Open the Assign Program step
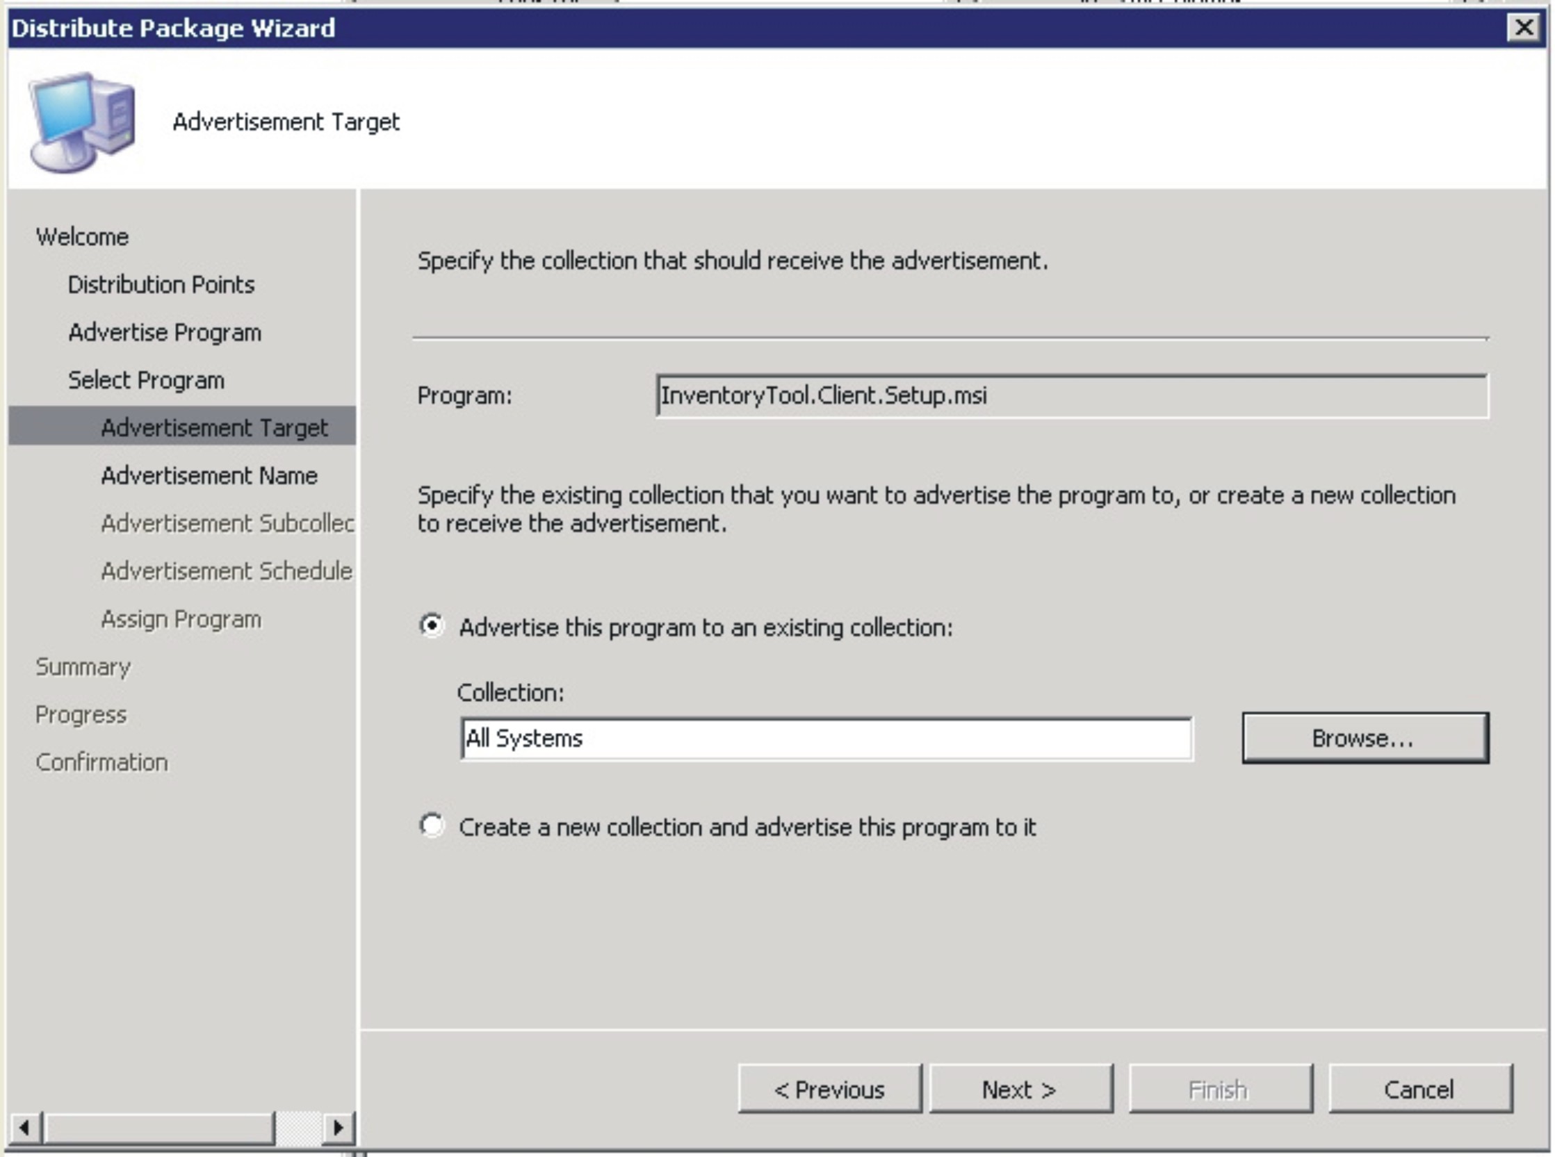 181,619
